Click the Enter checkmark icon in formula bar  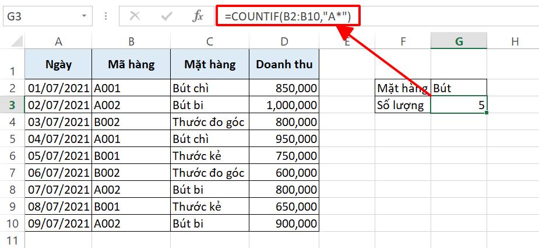(x=167, y=16)
